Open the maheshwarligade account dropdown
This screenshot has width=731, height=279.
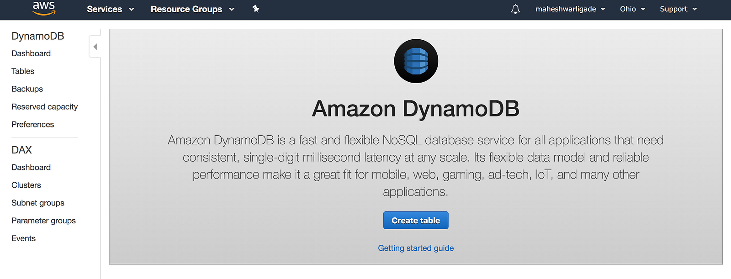(570, 9)
